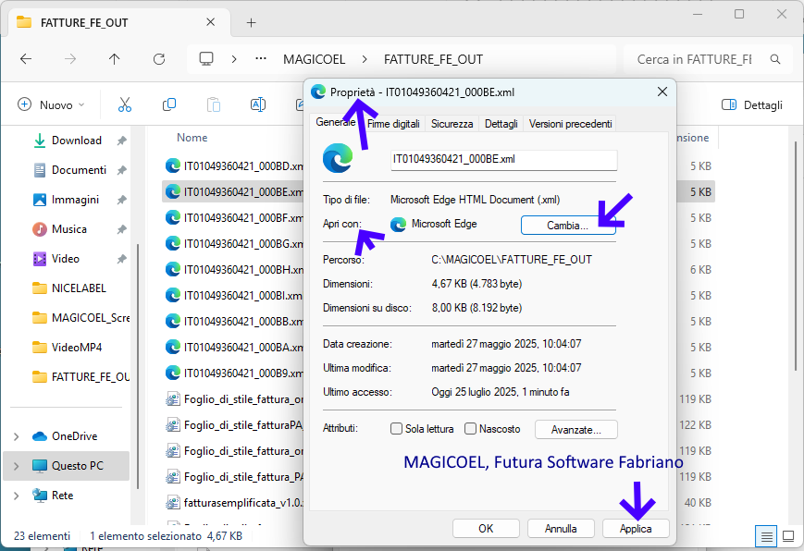Screen dimensions: 804x551
Task: Click the Avanzate... button
Action: pos(576,430)
